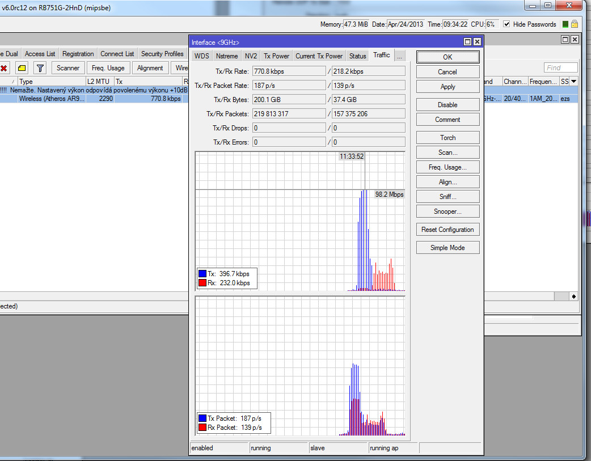This screenshot has width=591, height=461.
Task: Click the green status indicator icon
Action: (565, 24)
